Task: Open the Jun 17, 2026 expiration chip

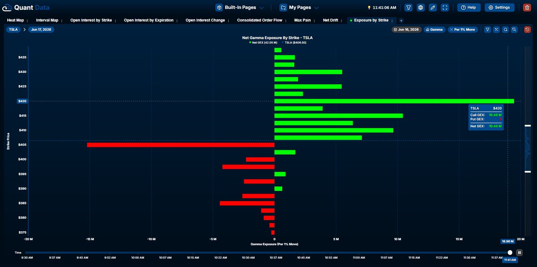Action: (x=40, y=29)
